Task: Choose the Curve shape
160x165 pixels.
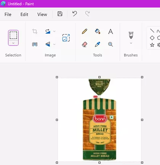Action: point(158,31)
